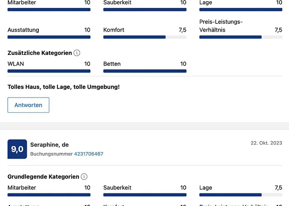Click Sauberkeit bar in Seraphine's review
The width and height of the screenshot is (289, 206).
[144, 195]
